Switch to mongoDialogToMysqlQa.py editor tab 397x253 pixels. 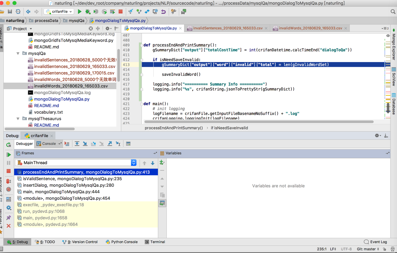(x=153, y=28)
